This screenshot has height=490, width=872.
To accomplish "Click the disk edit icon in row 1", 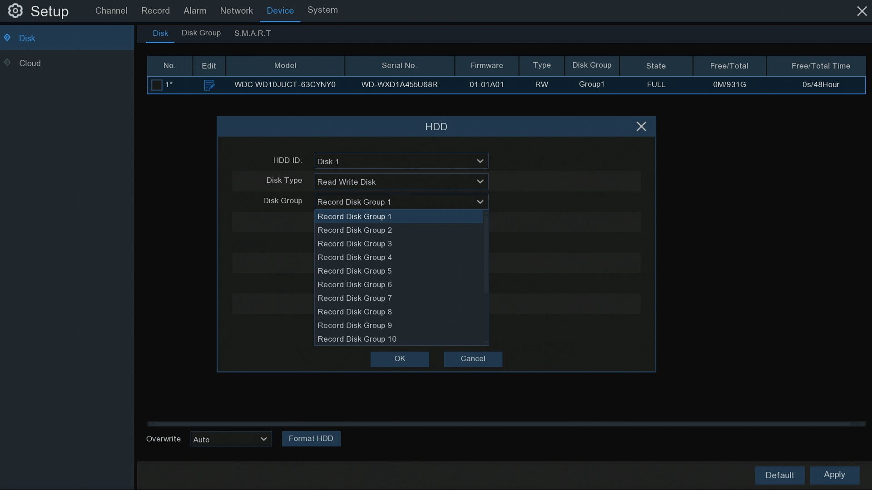I will [x=209, y=85].
